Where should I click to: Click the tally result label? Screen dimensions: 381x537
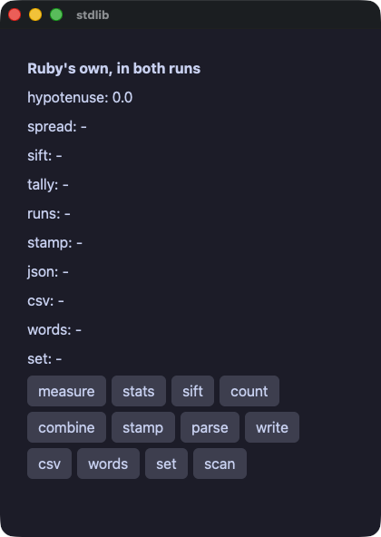[x=48, y=185]
